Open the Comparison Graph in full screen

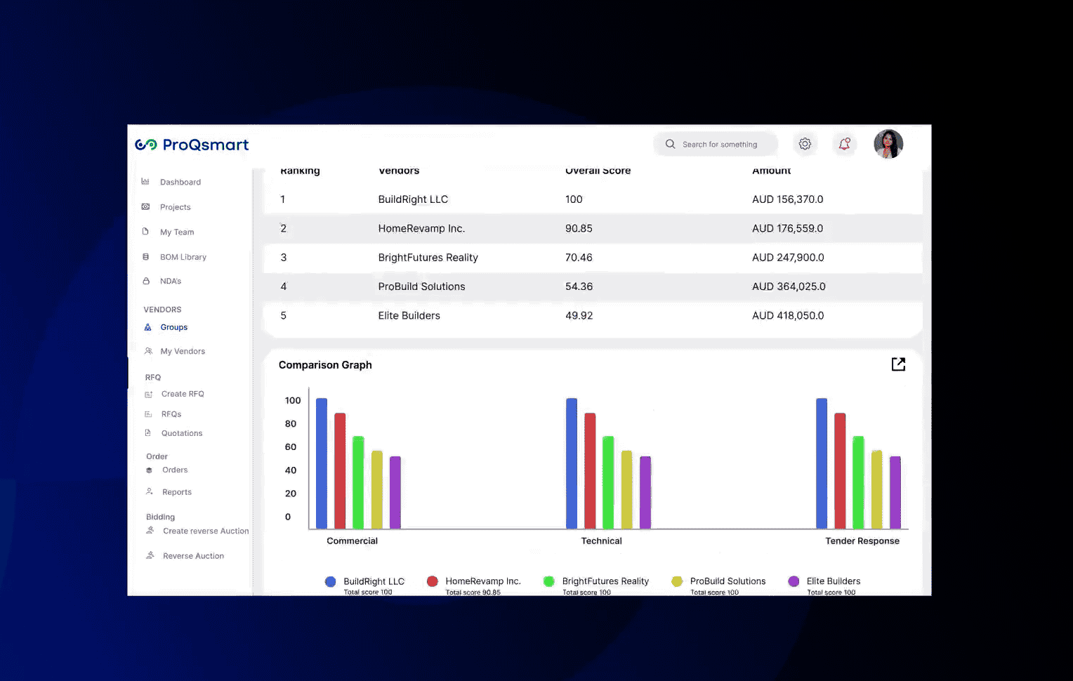898,364
